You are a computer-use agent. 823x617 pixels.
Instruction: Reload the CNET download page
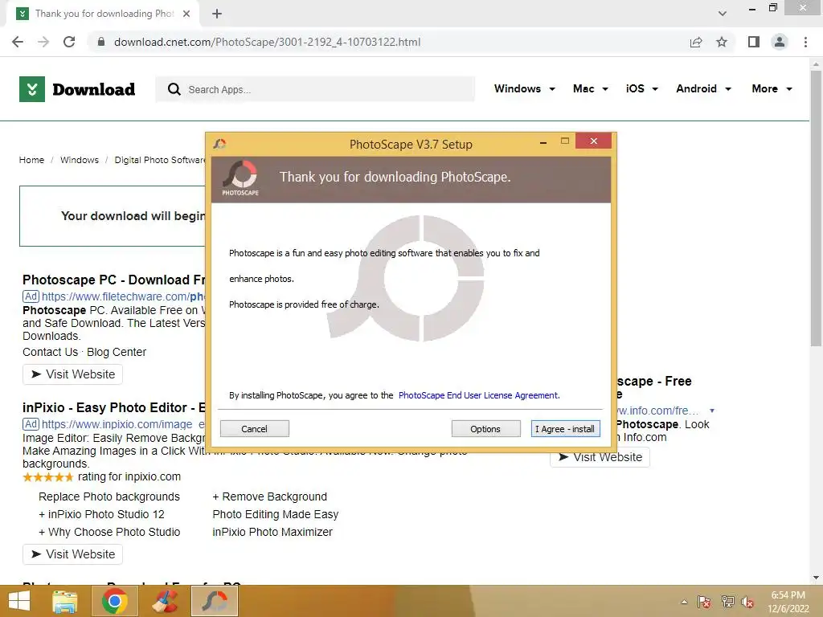click(x=69, y=42)
